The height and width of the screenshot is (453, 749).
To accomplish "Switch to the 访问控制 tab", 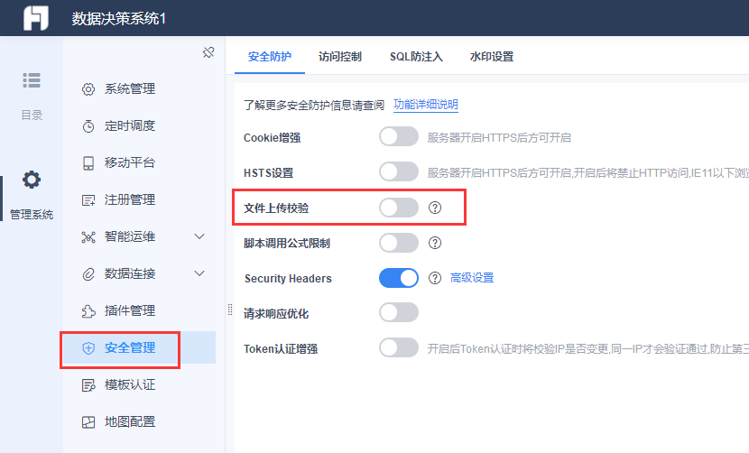I will [340, 57].
